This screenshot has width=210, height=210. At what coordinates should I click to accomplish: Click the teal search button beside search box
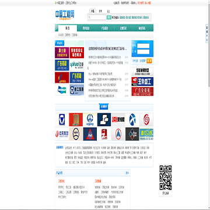[x=109, y=17]
